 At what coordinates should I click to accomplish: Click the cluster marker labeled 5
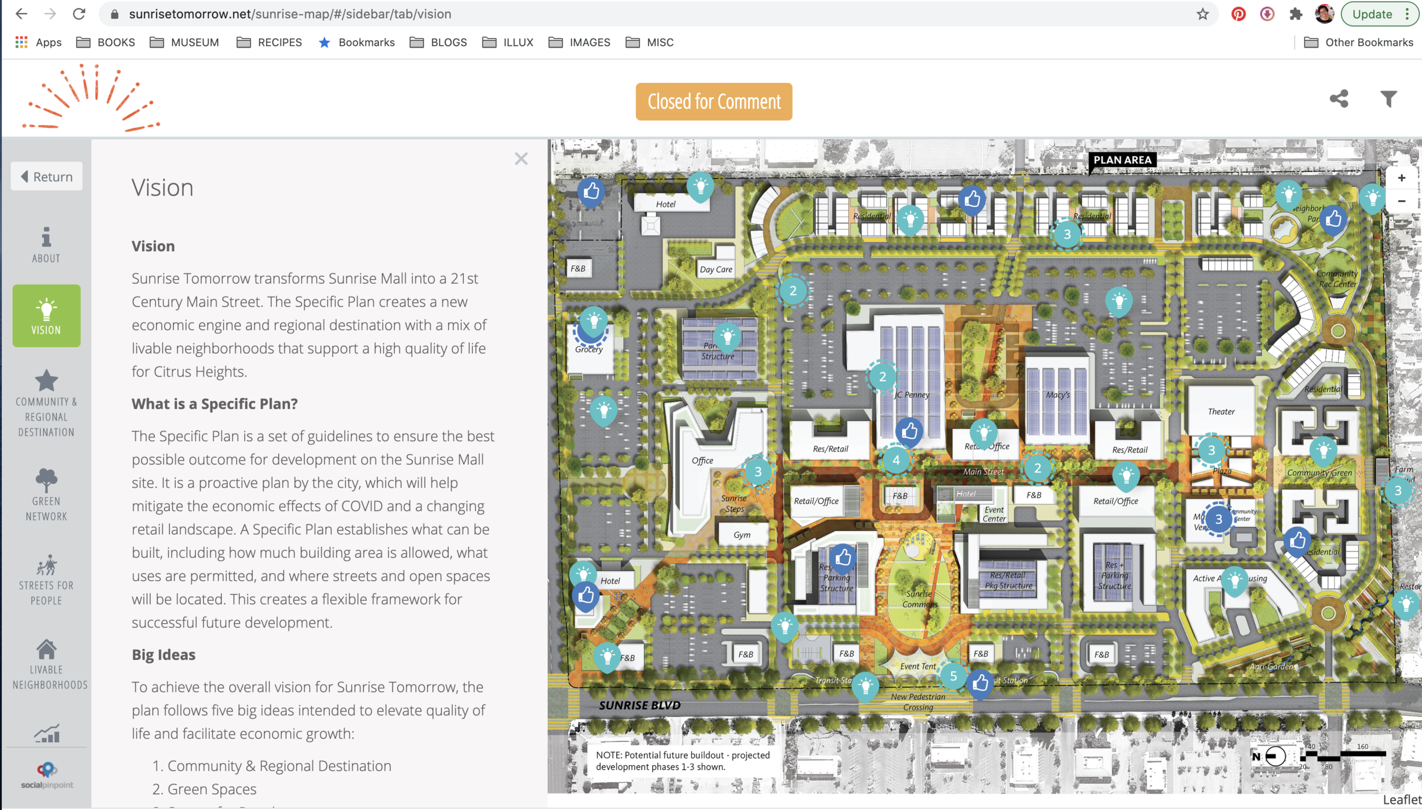click(953, 676)
